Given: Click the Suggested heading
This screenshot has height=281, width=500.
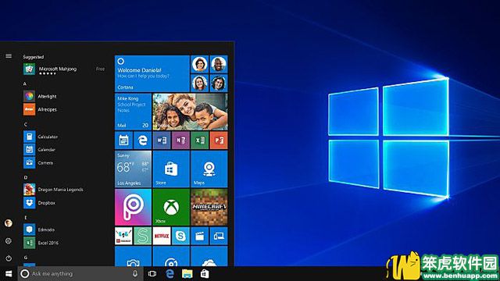Looking at the screenshot, I should click(34, 57).
